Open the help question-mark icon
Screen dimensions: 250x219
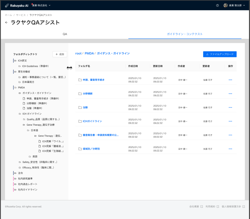tap(217, 5)
